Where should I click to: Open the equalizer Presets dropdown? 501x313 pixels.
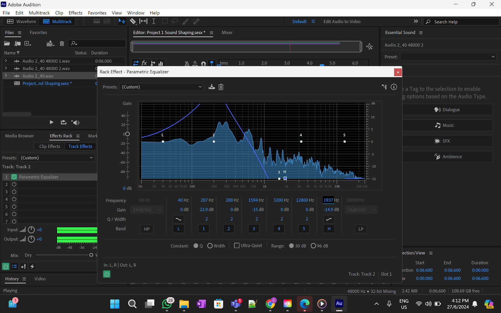(x=162, y=87)
